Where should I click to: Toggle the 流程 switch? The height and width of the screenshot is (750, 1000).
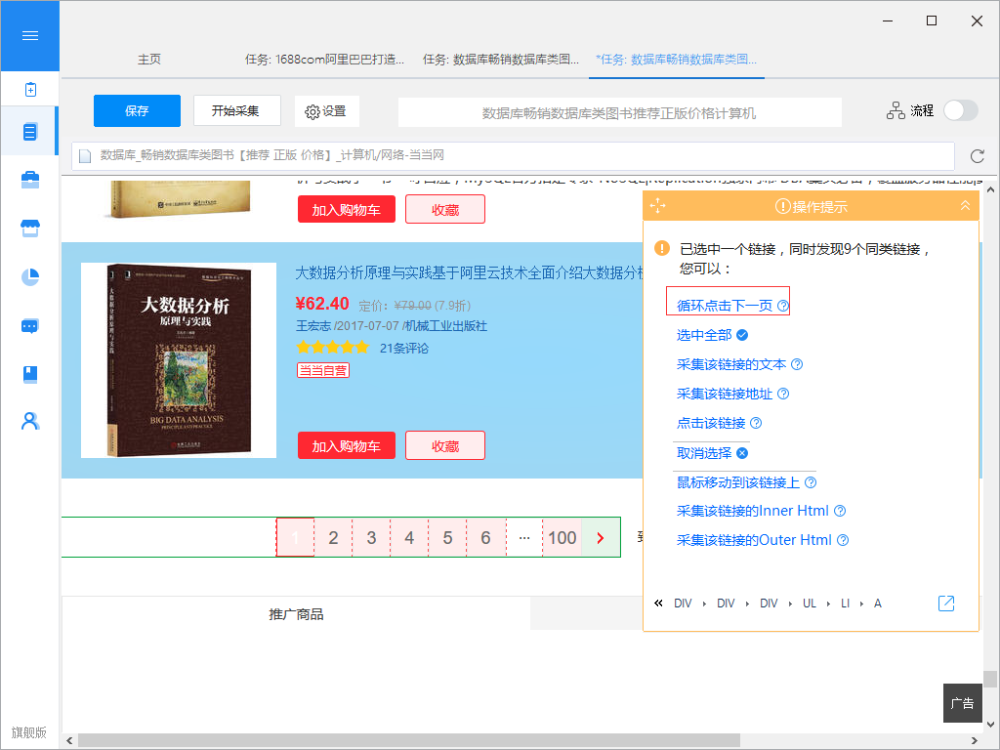pos(961,110)
